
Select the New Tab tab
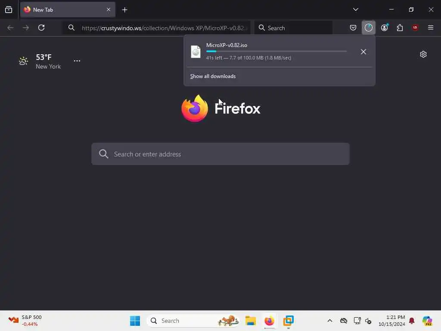click(68, 10)
